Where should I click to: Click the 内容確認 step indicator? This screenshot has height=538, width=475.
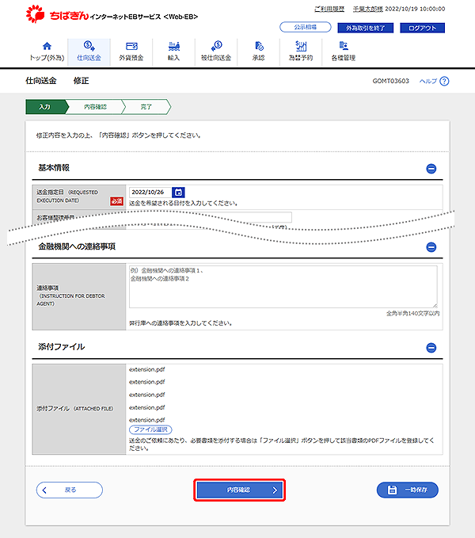tap(96, 107)
